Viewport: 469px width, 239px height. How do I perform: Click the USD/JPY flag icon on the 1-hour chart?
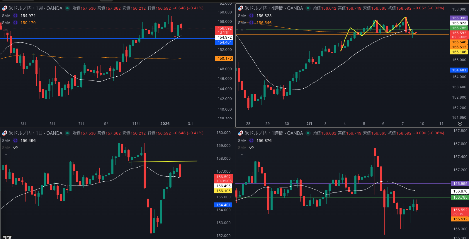(240, 133)
